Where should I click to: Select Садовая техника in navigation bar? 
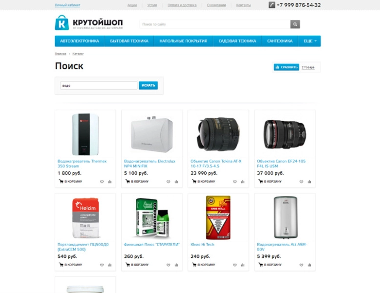[x=237, y=41]
